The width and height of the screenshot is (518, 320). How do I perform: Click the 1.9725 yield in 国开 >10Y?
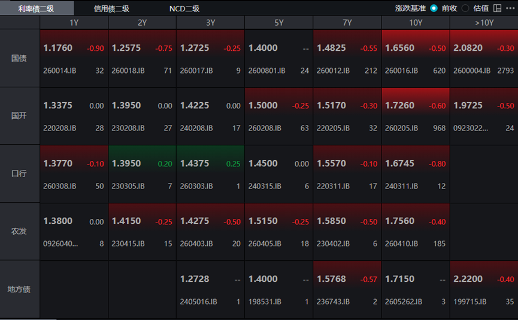(x=468, y=105)
